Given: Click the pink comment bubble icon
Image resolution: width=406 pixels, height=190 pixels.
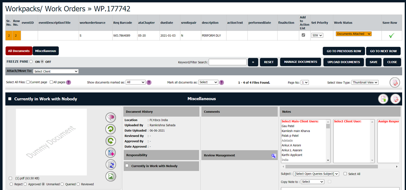Looking at the screenshot, I should [x=111, y=117].
